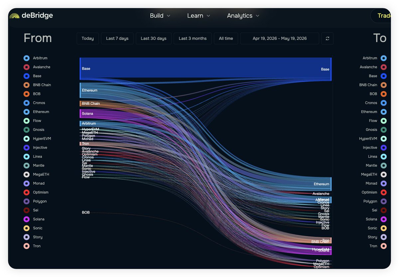Click Cronos ring icon in From list
399x277 pixels.
tap(27, 103)
